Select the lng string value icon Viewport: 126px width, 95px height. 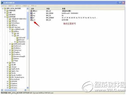(x=31, y=15)
